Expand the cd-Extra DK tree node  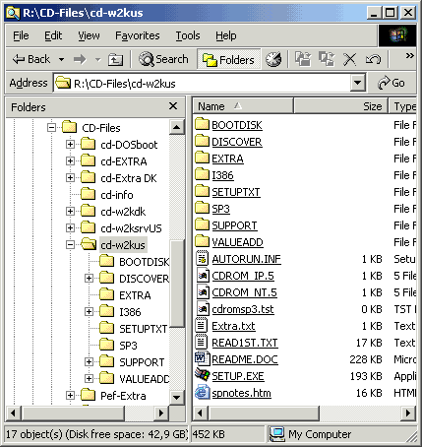70,177
